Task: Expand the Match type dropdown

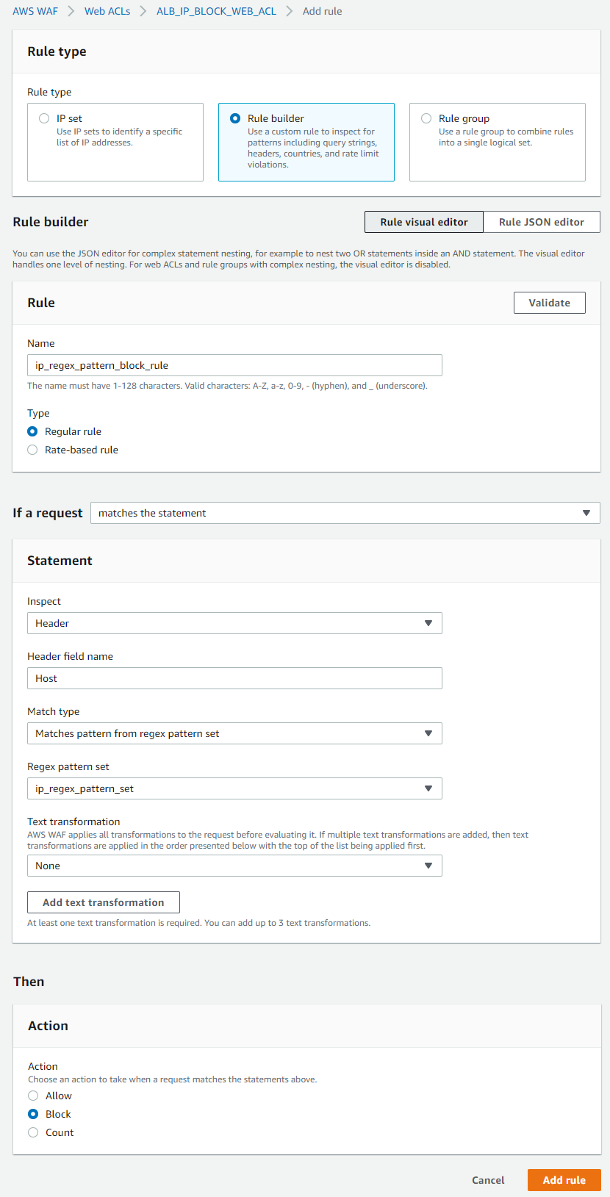Action: (x=234, y=733)
